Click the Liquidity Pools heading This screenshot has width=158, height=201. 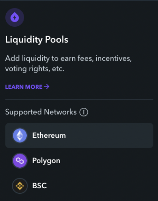click(x=37, y=40)
